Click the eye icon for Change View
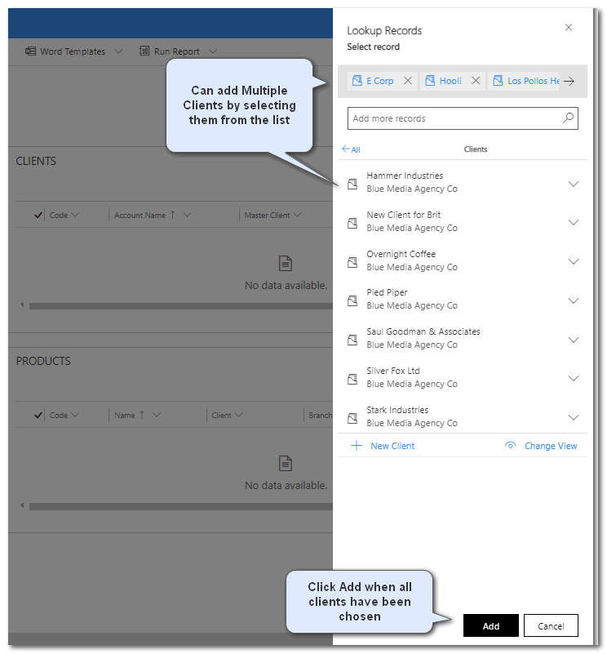This screenshot has height=654, width=607. 511,446
